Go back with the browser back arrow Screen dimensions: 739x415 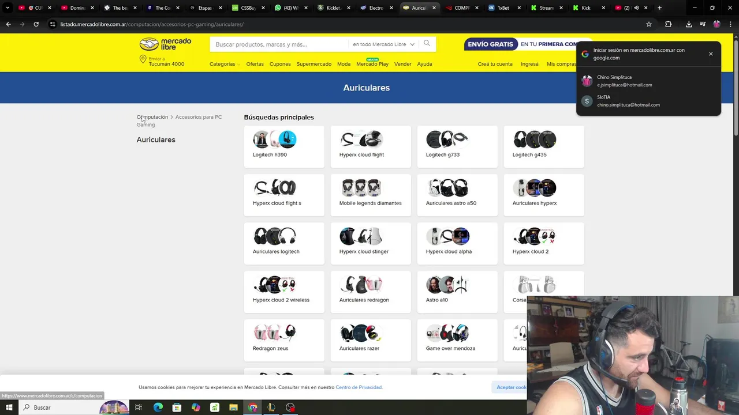click(8, 24)
